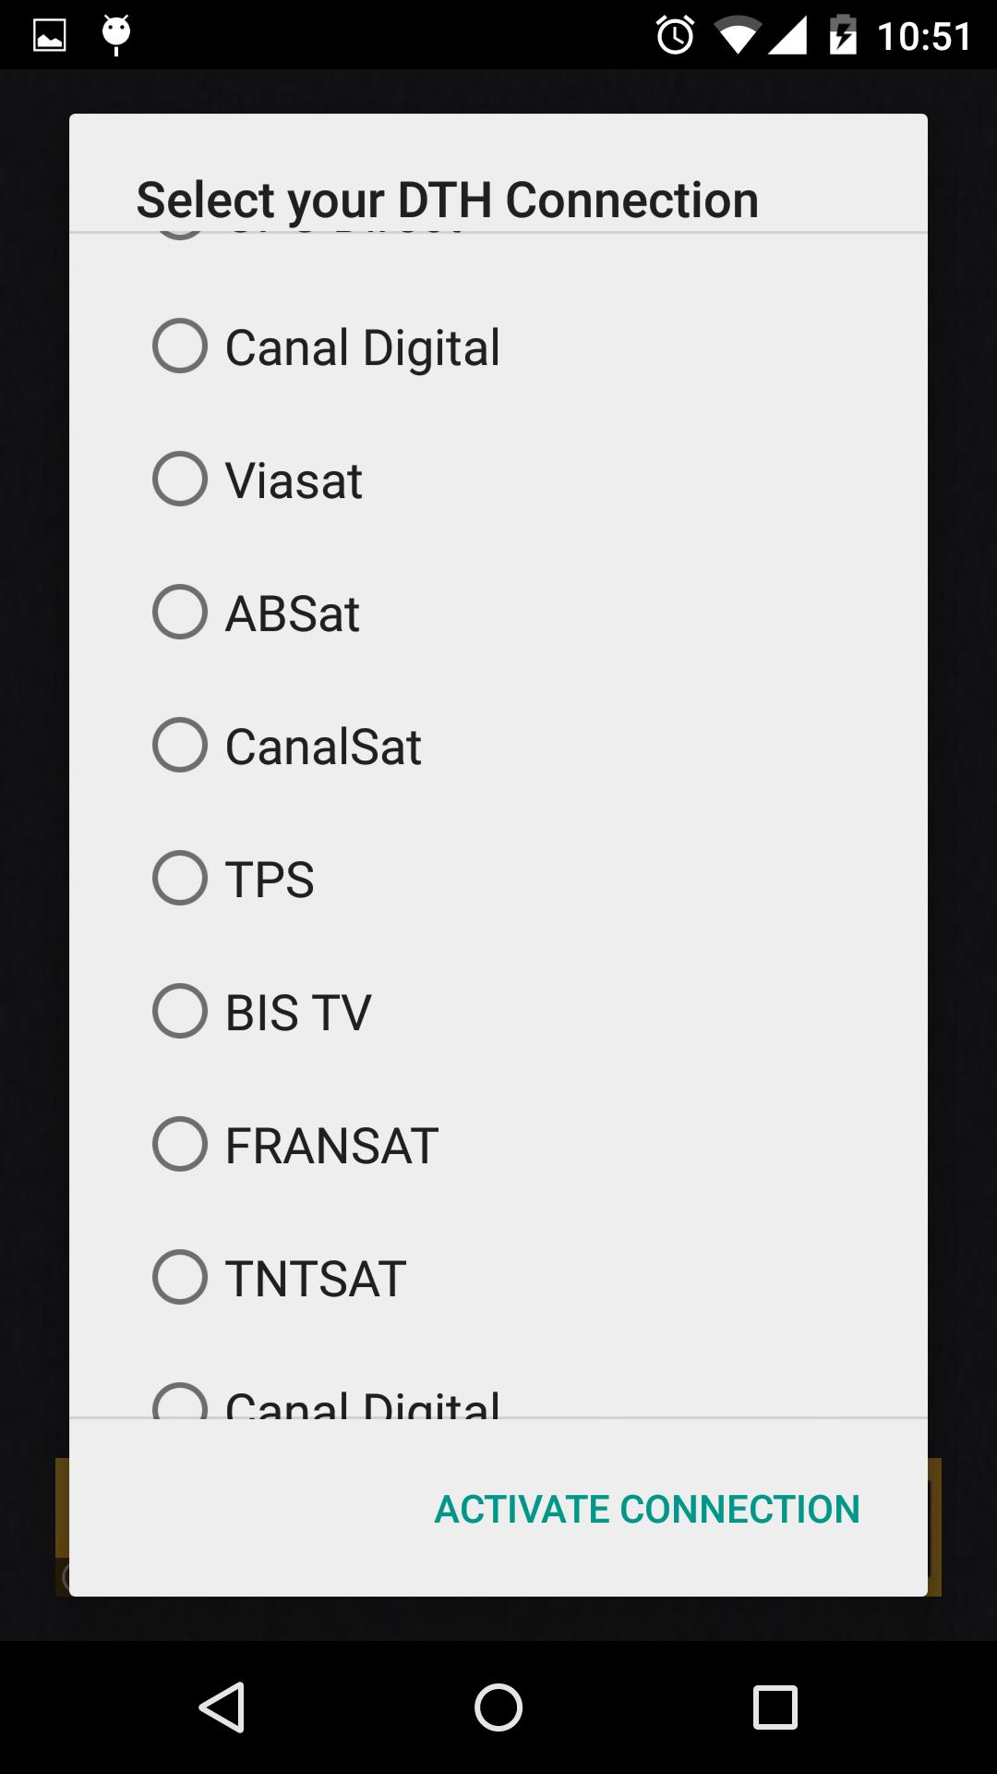The width and height of the screenshot is (997, 1774).
Task: Tap the Wi-Fi signal status icon
Action: coord(736,36)
